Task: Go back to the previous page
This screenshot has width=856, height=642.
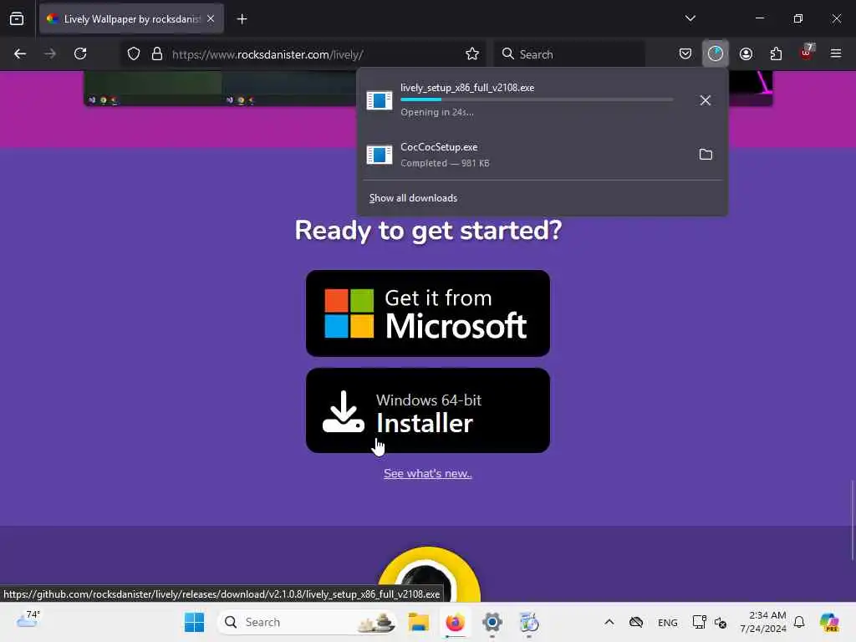Action: [x=20, y=53]
